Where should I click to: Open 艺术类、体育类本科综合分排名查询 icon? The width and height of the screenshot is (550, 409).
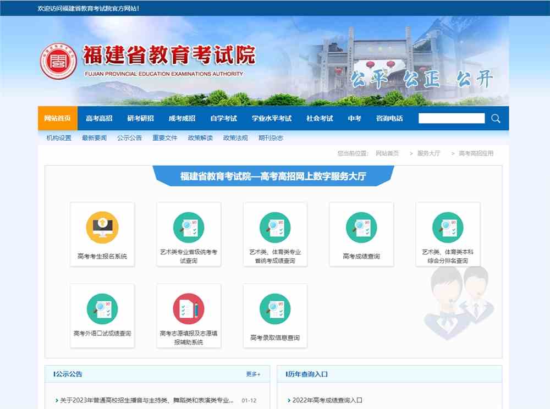pyautogui.click(x=448, y=228)
